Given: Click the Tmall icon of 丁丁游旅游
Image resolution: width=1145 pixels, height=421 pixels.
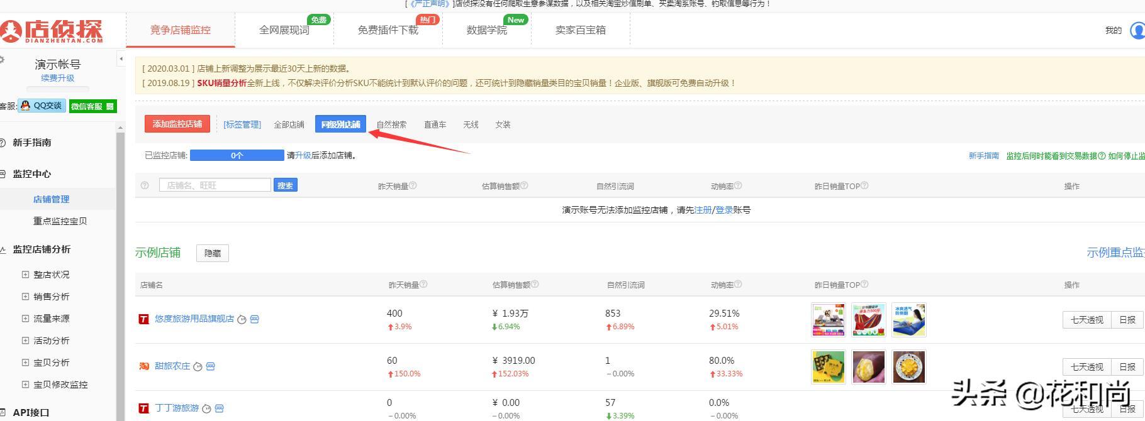Looking at the screenshot, I should point(144,408).
